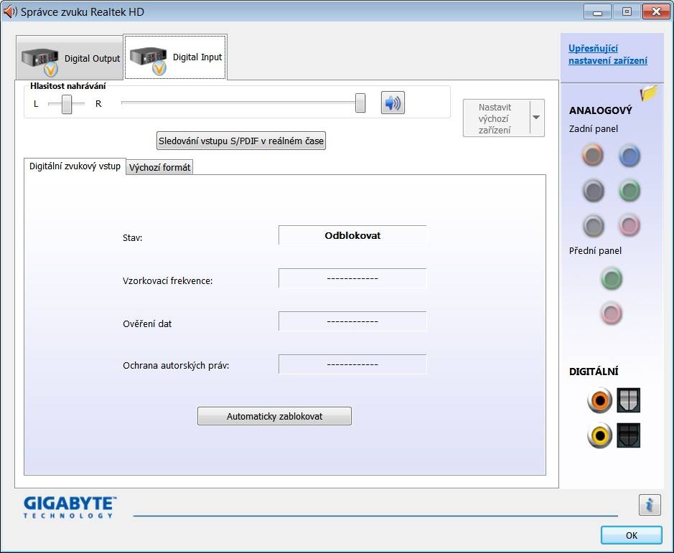
Task: Click the Digital Input device icon
Action: click(x=149, y=60)
